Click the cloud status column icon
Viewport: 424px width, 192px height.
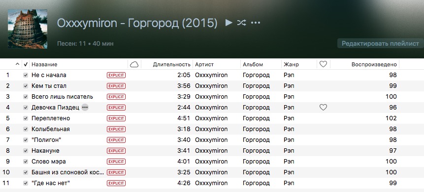pos(134,64)
